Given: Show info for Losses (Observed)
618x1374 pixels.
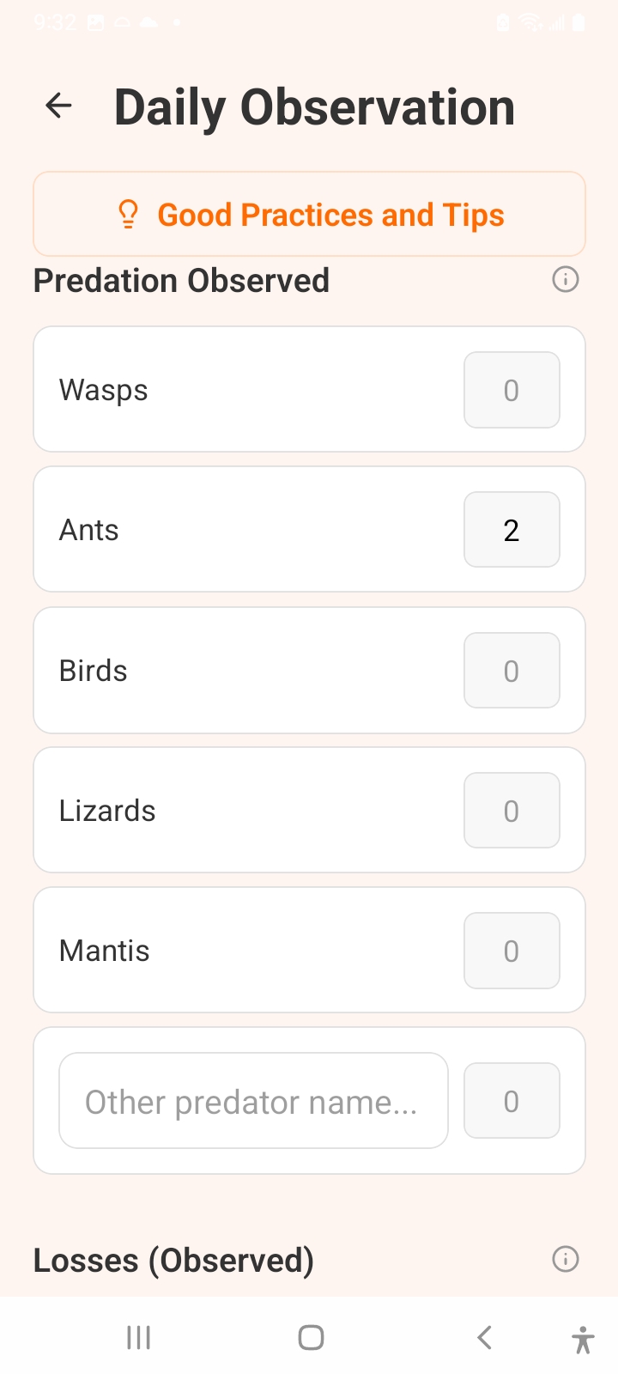Looking at the screenshot, I should [x=565, y=1259].
